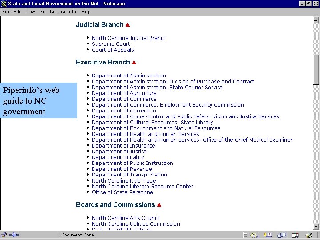The image size is (320, 240).
Task: Click Department of Health and Human Services
Action: [145, 134]
